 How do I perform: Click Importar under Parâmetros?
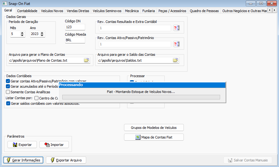coord(54,145)
